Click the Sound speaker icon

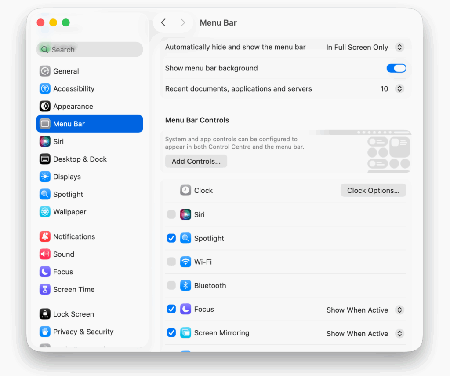click(x=45, y=254)
